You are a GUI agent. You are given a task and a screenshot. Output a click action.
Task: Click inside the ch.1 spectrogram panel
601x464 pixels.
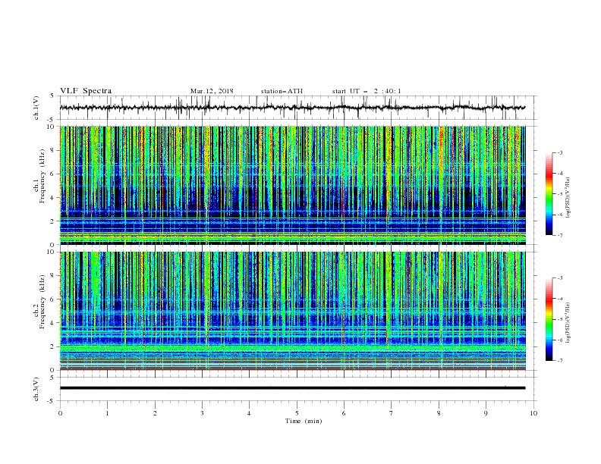[292, 185]
